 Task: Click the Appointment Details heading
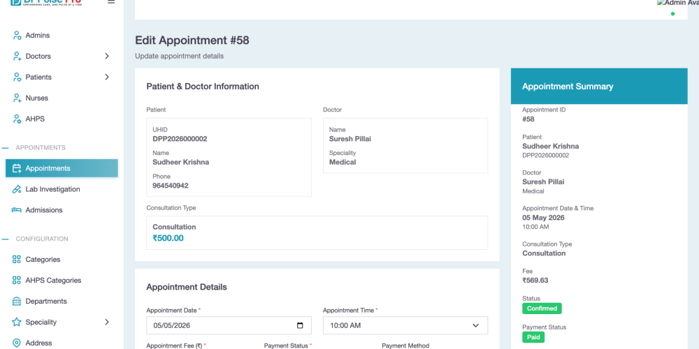[x=187, y=287]
